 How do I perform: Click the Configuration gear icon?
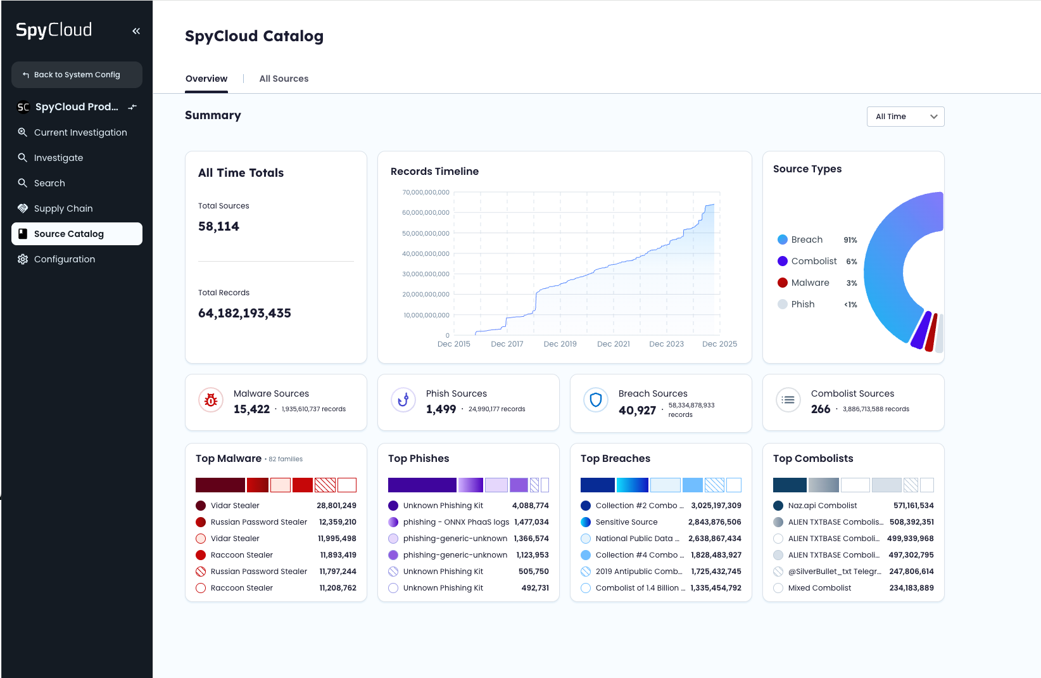(x=23, y=259)
